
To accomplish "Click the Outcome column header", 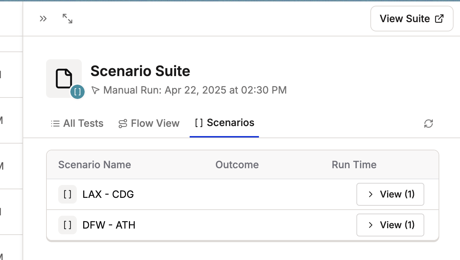I will [237, 165].
